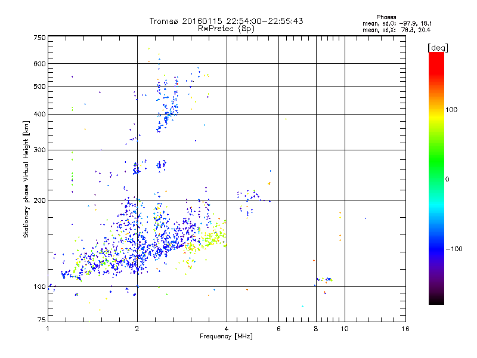Click the '300' height axis tick label
This screenshot has height=358, width=477.
tap(39, 150)
